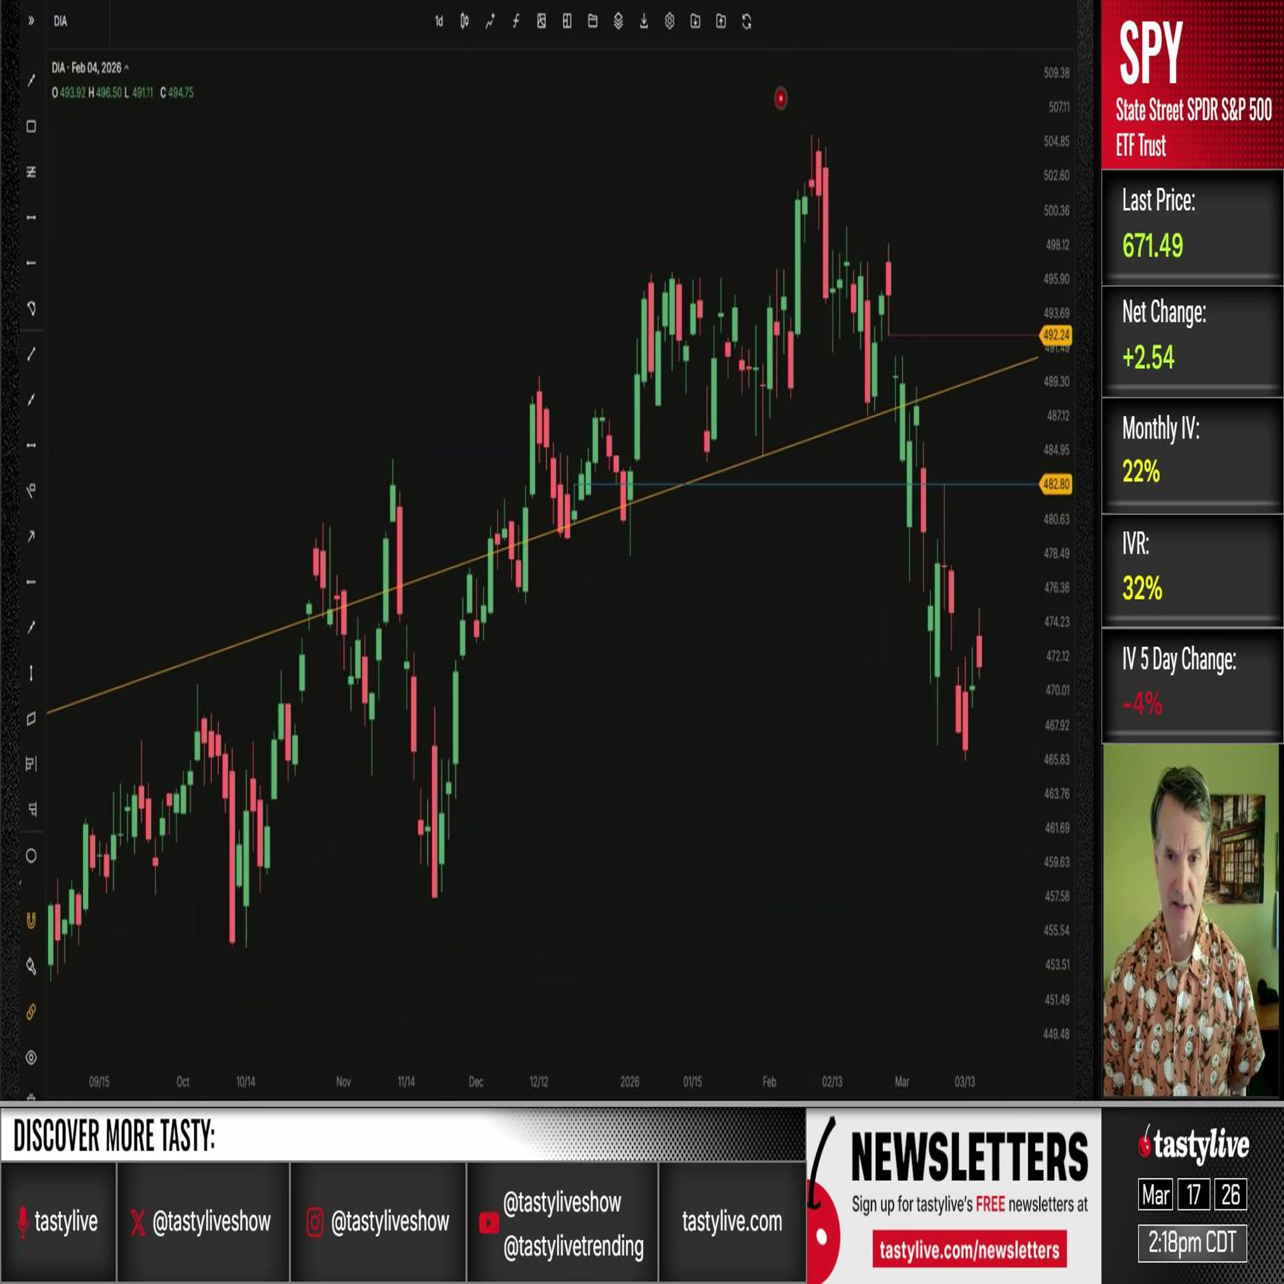This screenshot has height=1284, width=1284.
Task: Click the Monthly IV 22% value
Action: (1141, 472)
